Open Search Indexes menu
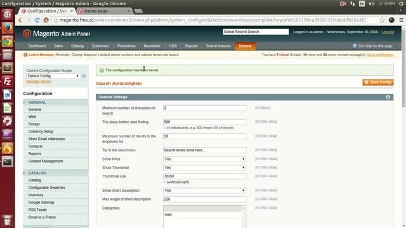 click(218, 46)
